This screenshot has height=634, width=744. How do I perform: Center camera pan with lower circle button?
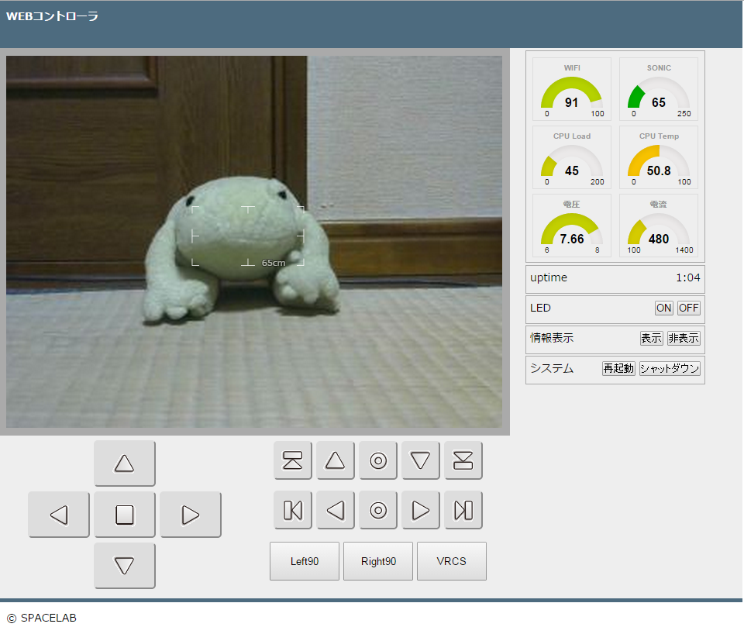pos(378,510)
